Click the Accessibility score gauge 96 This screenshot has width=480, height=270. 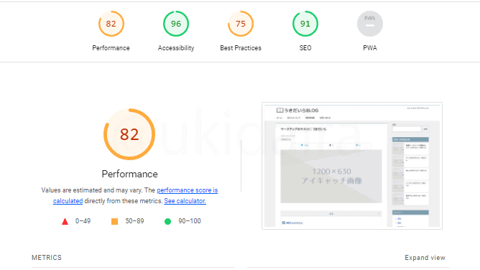(x=176, y=24)
